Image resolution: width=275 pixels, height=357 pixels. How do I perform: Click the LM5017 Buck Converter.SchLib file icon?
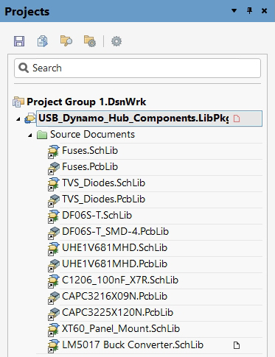54,345
